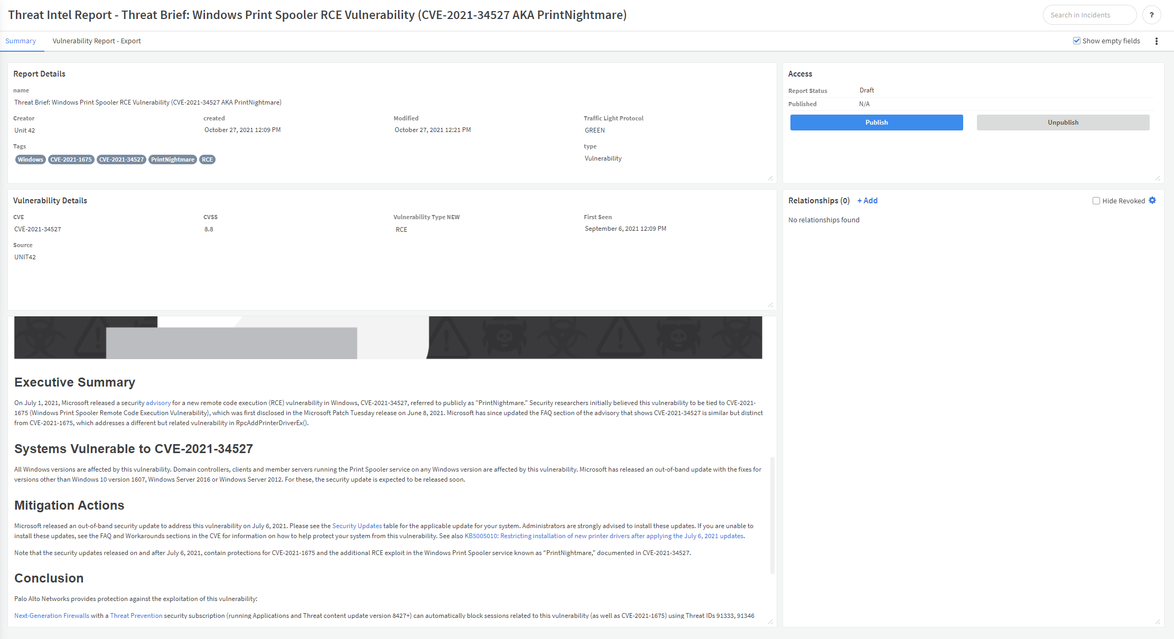Click the report body vertical scrollbar
This screenshot has height=639, width=1174.
click(x=772, y=515)
